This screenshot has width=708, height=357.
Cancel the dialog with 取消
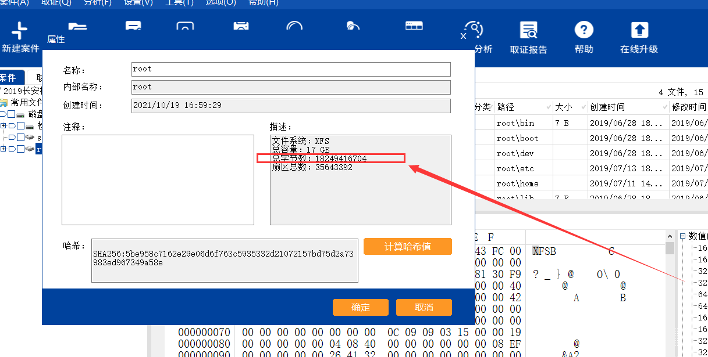424,307
